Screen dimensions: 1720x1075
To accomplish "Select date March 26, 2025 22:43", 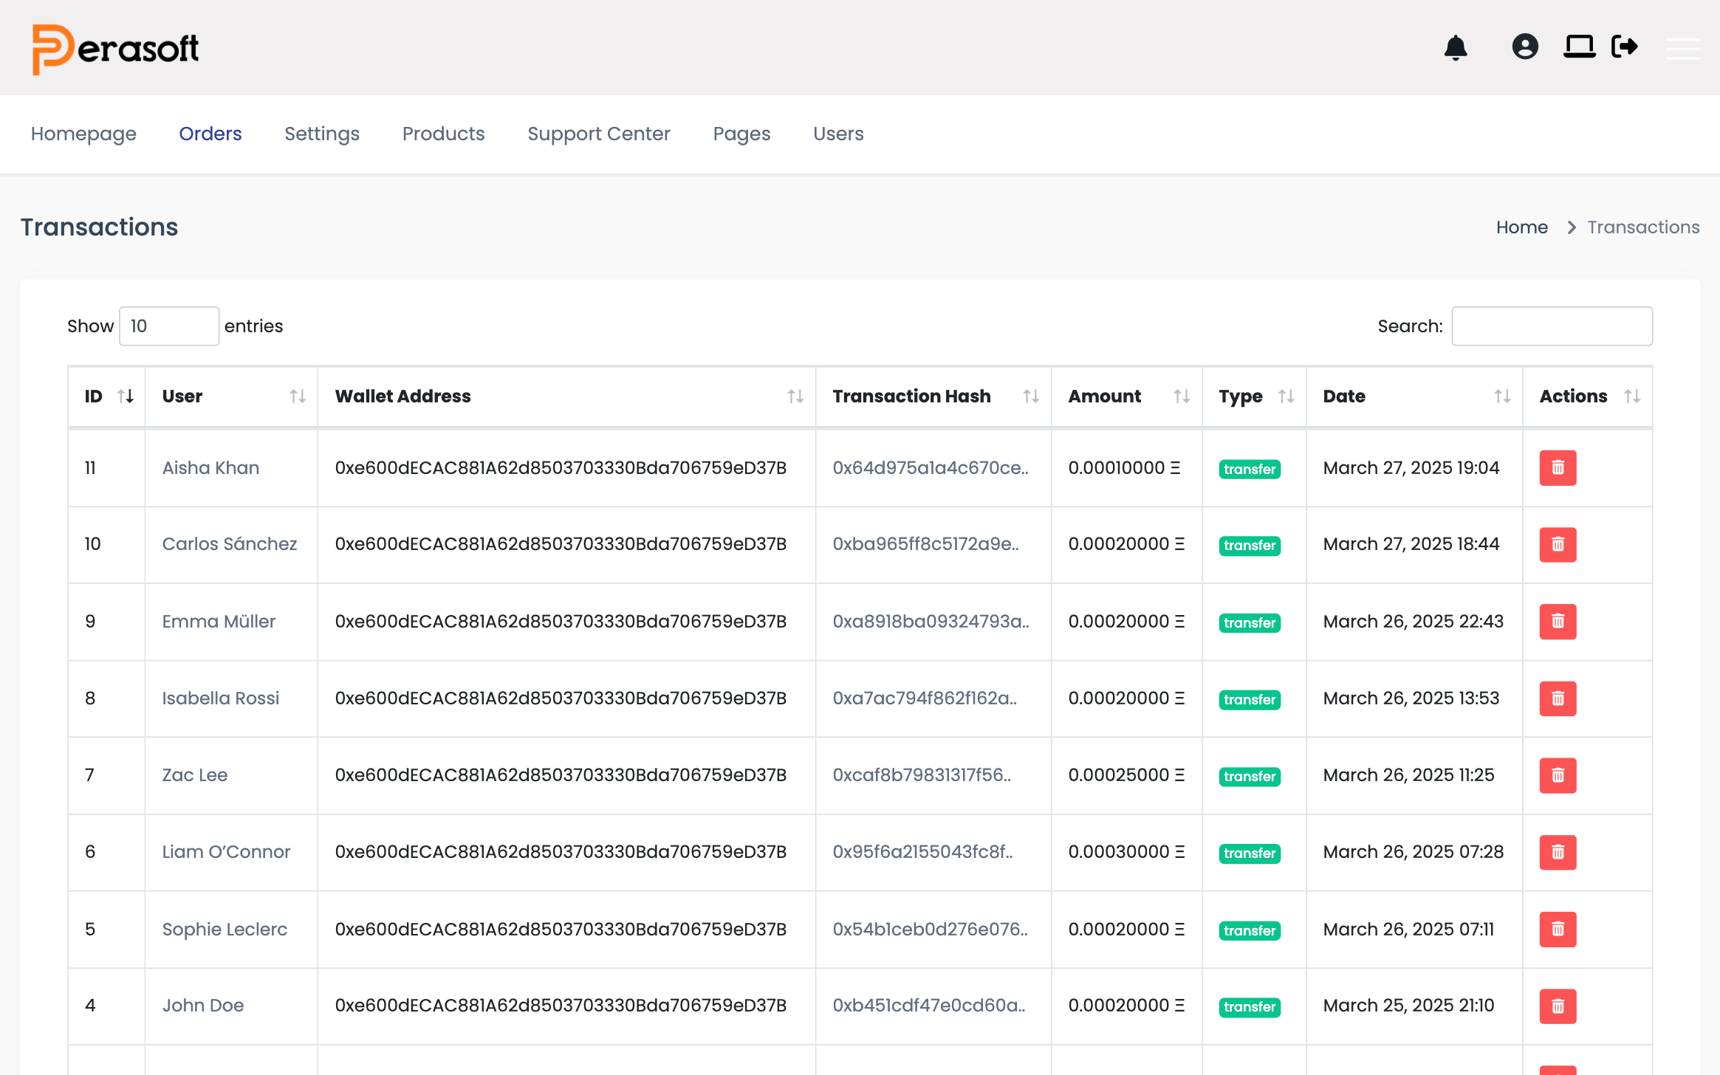I will click(1414, 622).
